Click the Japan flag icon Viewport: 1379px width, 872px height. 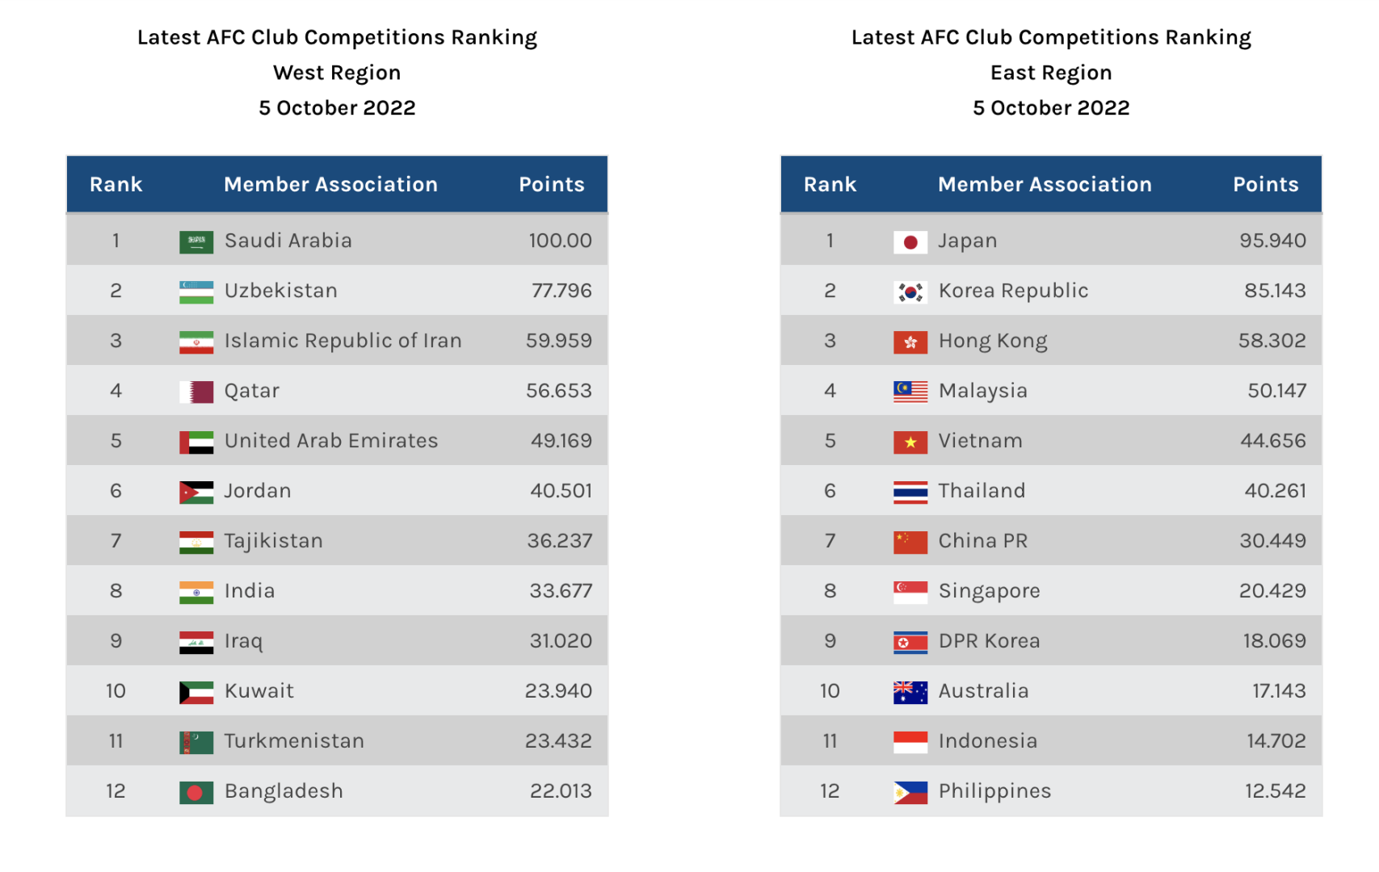coord(910,241)
